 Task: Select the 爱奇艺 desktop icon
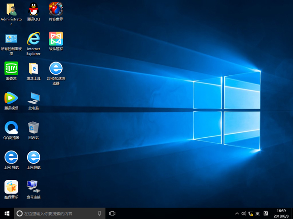pos(11,68)
